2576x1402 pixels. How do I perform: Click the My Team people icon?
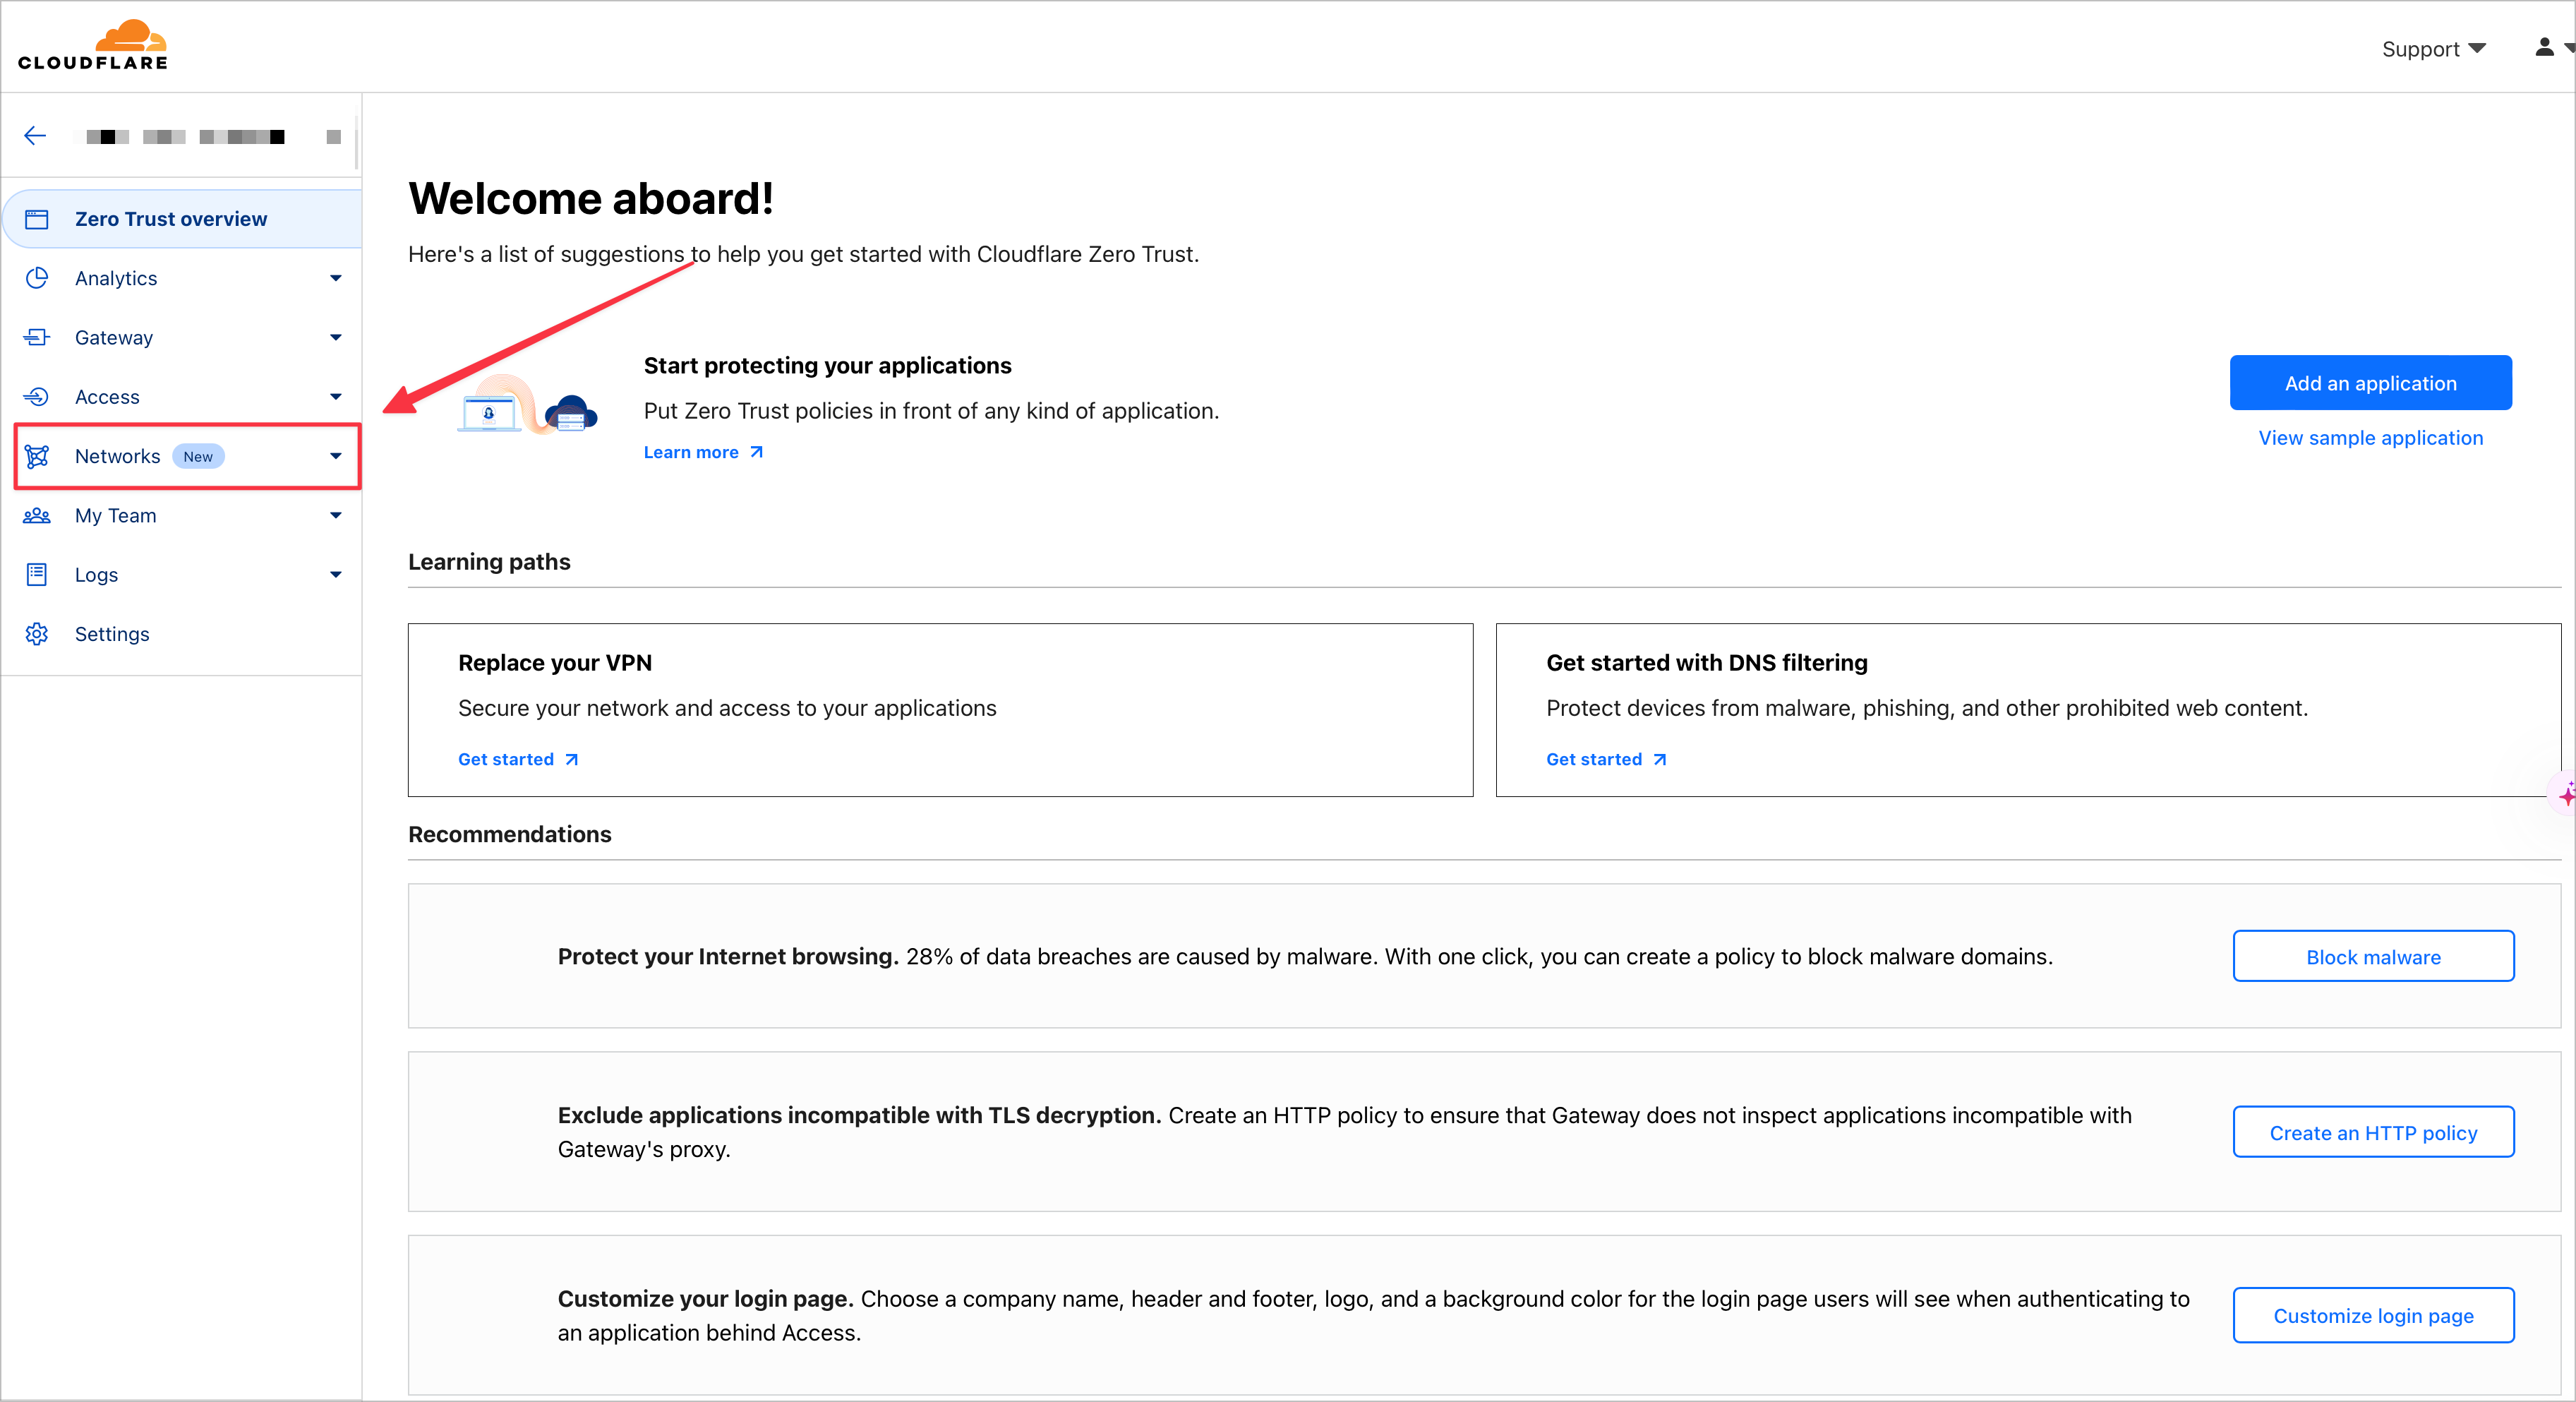[37, 515]
